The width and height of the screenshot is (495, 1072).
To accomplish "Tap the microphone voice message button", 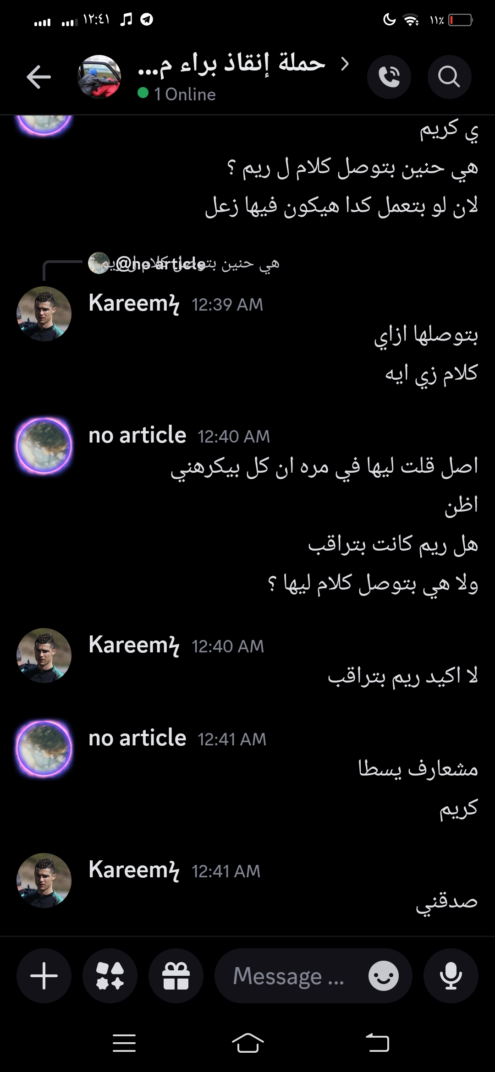I will (x=451, y=976).
